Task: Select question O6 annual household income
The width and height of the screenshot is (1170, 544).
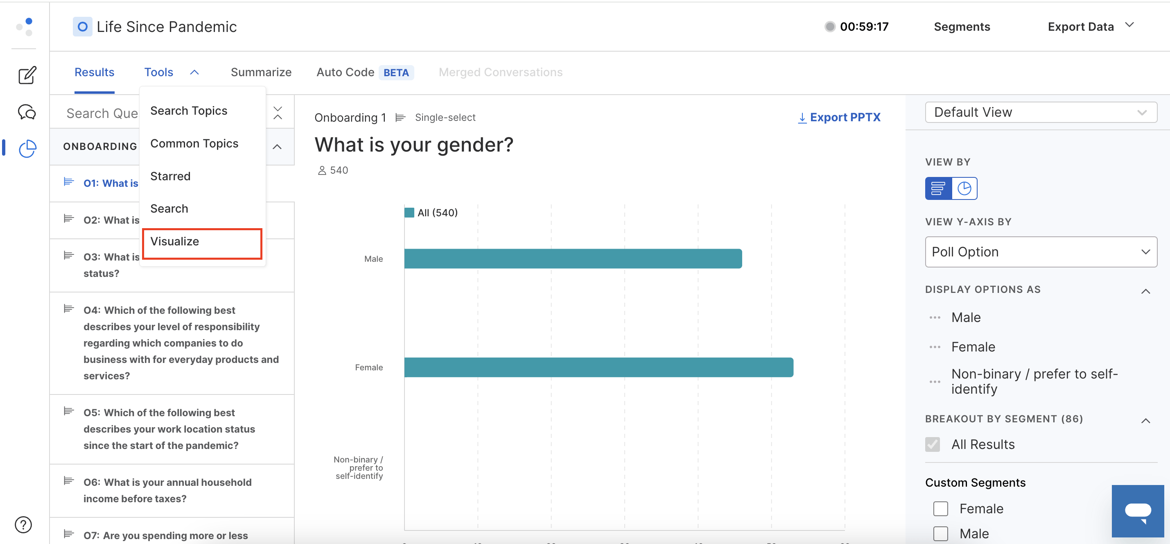Action: (x=167, y=490)
